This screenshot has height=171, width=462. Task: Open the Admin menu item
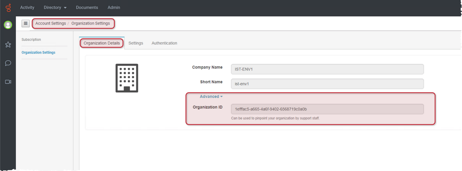click(x=114, y=8)
